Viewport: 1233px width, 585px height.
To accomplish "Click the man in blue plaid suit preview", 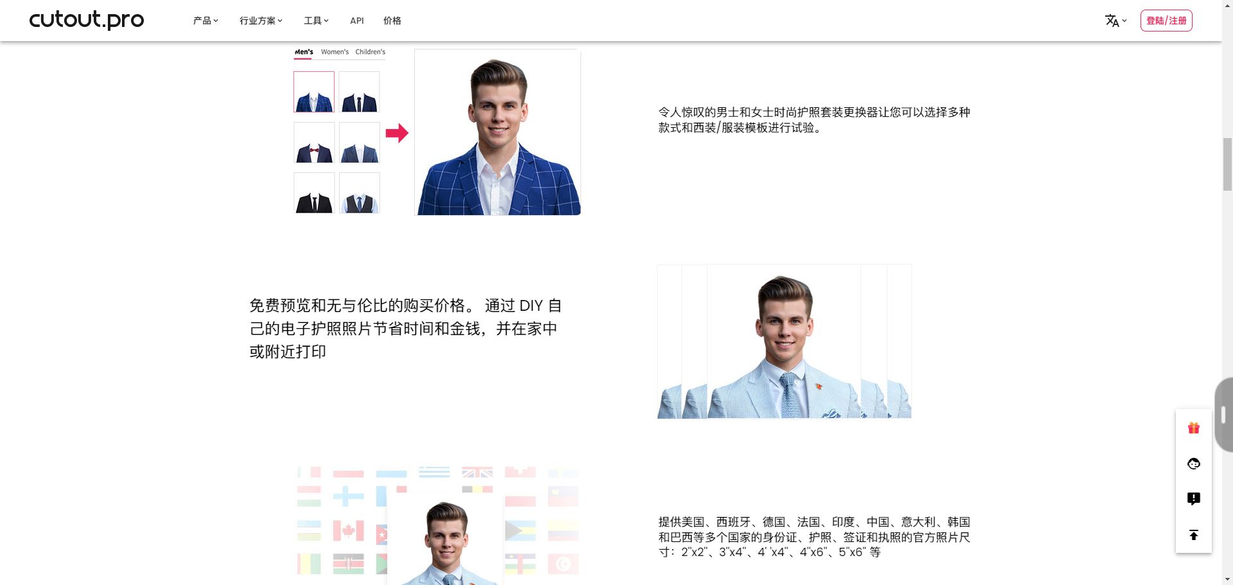I will tap(498, 132).
